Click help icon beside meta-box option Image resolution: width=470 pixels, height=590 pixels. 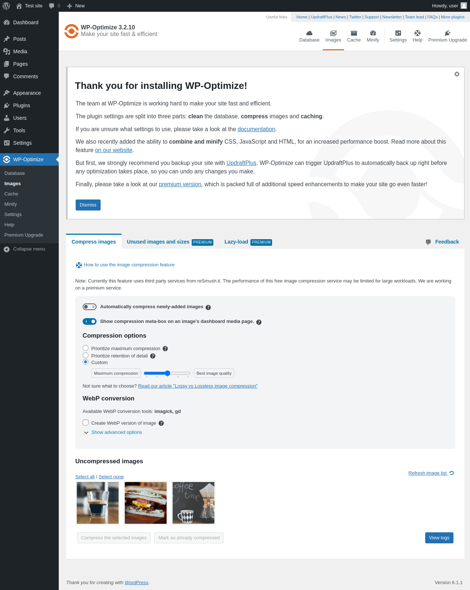coord(259,322)
